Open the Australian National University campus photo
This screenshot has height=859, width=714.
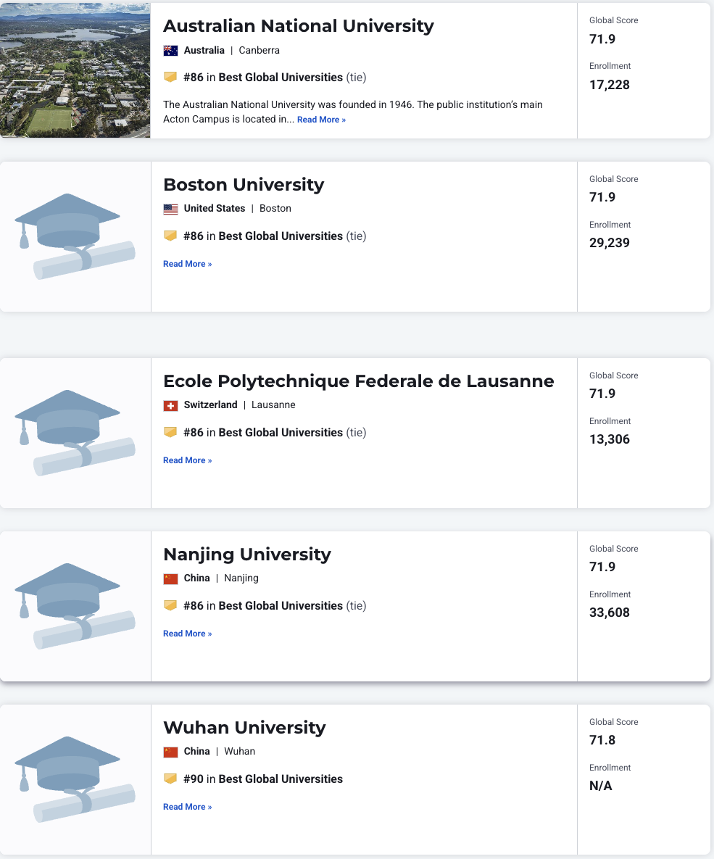coord(75,70)
